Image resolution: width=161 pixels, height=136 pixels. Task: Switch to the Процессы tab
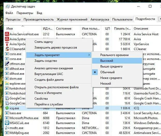coord(13,19)
